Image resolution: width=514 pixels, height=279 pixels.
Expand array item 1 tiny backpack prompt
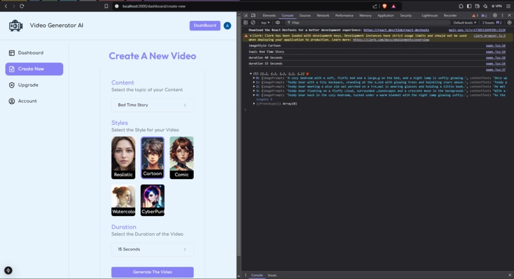pyautogui.click(x=254, y=83)
